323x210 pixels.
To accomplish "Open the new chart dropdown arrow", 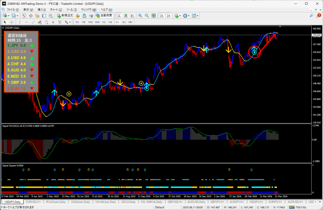I will 9,15.
